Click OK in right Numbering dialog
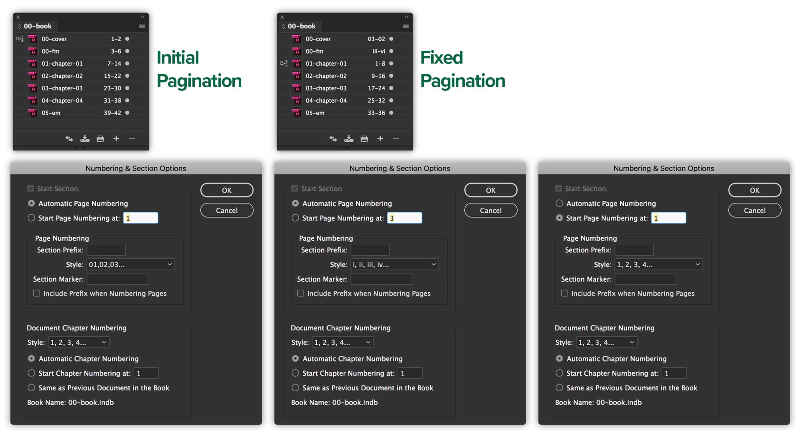 pos(755,190)
